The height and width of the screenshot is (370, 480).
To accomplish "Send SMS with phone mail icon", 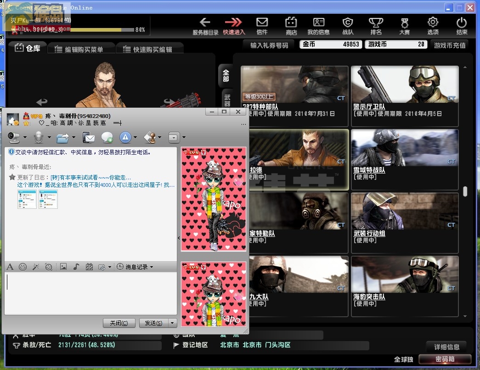I will [89, 137].
